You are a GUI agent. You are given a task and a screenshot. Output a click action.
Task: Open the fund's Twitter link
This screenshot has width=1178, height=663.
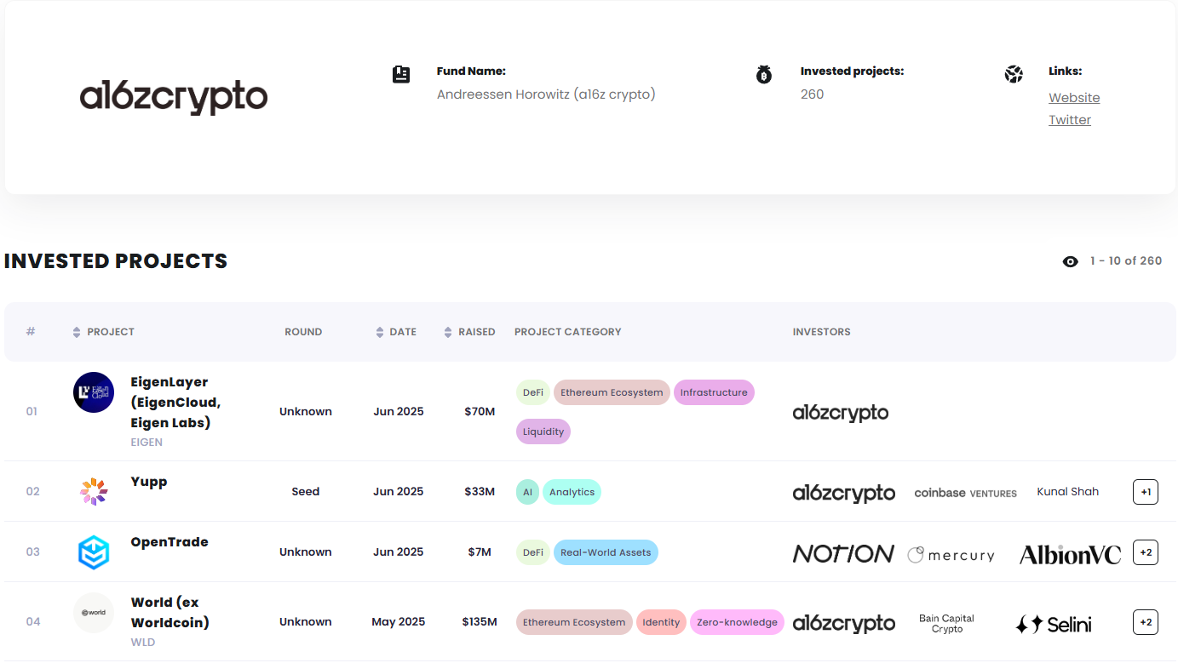(1070, 120)
